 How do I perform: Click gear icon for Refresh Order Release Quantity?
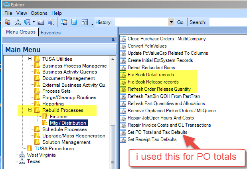pyautogui.click(x=123, y=89)
